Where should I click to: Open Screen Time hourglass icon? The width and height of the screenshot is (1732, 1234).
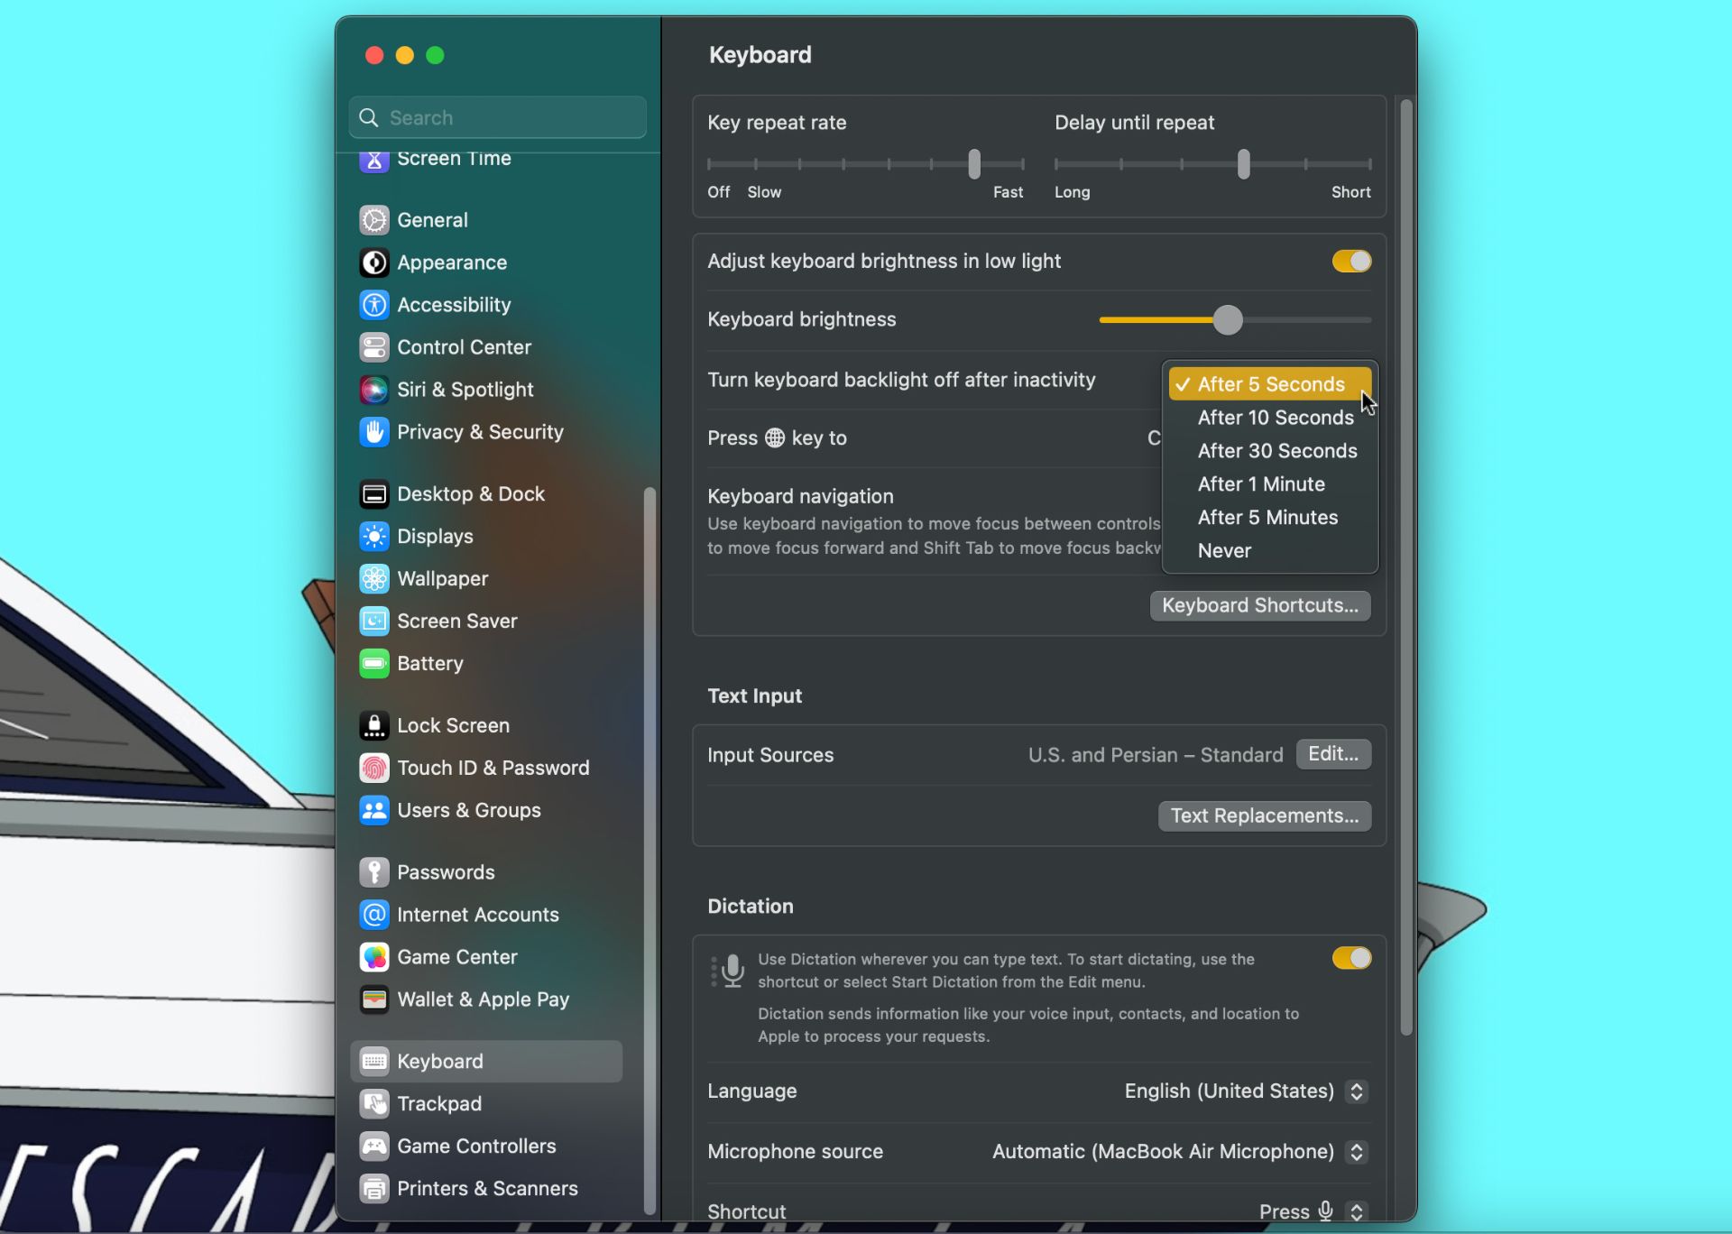(x=374, y=161)
